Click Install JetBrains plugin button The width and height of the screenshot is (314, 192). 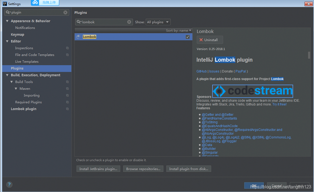tap(98, 169)
